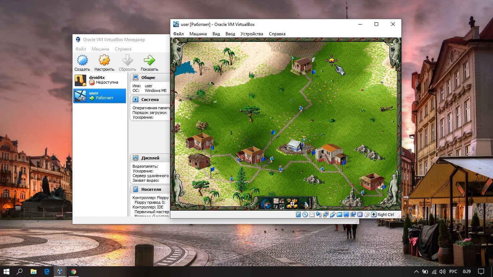Open Справка menu in VirtualBox Manager
This screenshot has height=277, width=493.
click(123, 49)
